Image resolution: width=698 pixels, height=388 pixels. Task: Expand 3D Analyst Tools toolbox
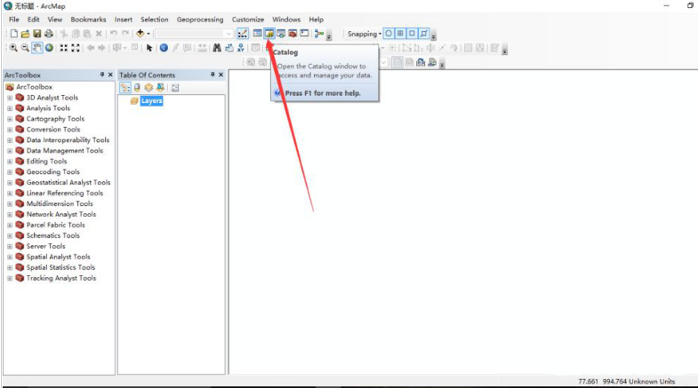click(x=10, y=98)
